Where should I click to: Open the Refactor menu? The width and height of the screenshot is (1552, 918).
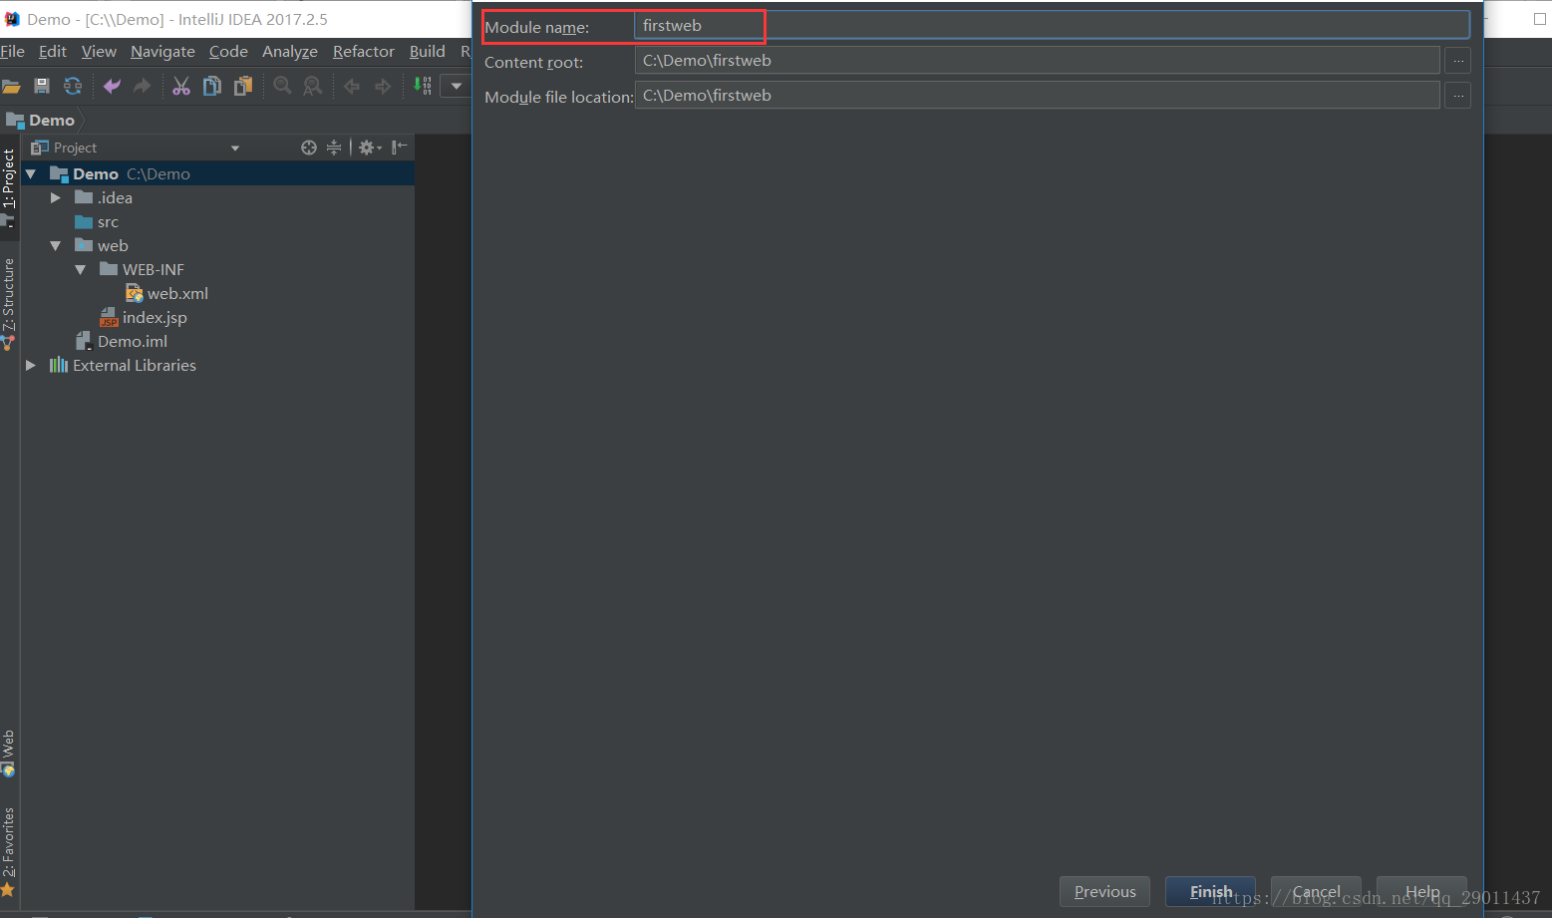coord(364,52)
